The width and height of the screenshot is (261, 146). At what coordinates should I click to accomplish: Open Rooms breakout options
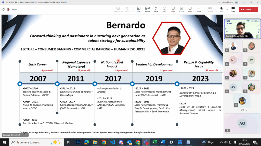point(181,9)
